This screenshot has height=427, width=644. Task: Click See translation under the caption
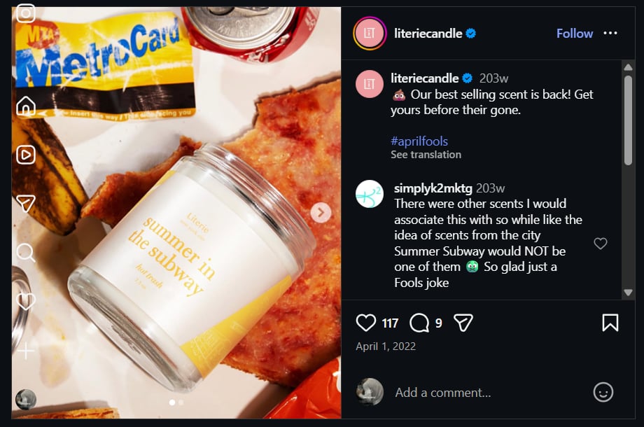[426, 155]
